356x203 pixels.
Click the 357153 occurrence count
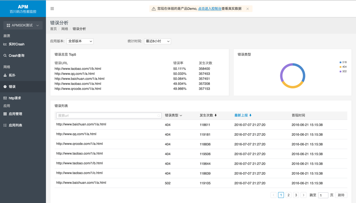204,89
